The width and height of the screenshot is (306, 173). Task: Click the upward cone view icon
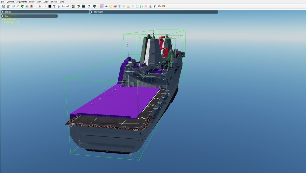coord(59,6)
